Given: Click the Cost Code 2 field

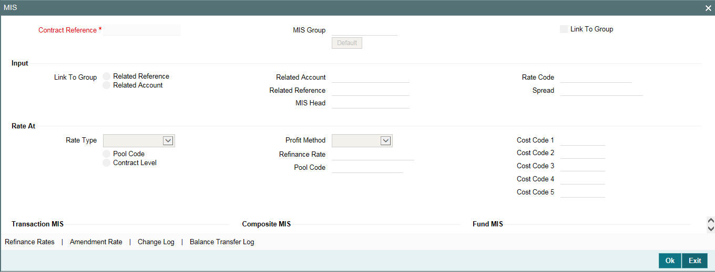Looking at the screenshot, I should 583,153.
